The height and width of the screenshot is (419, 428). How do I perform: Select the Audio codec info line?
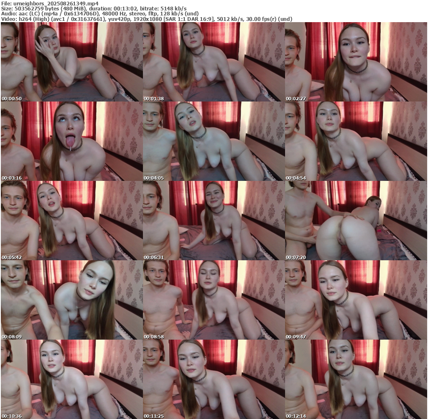[100, 14]
